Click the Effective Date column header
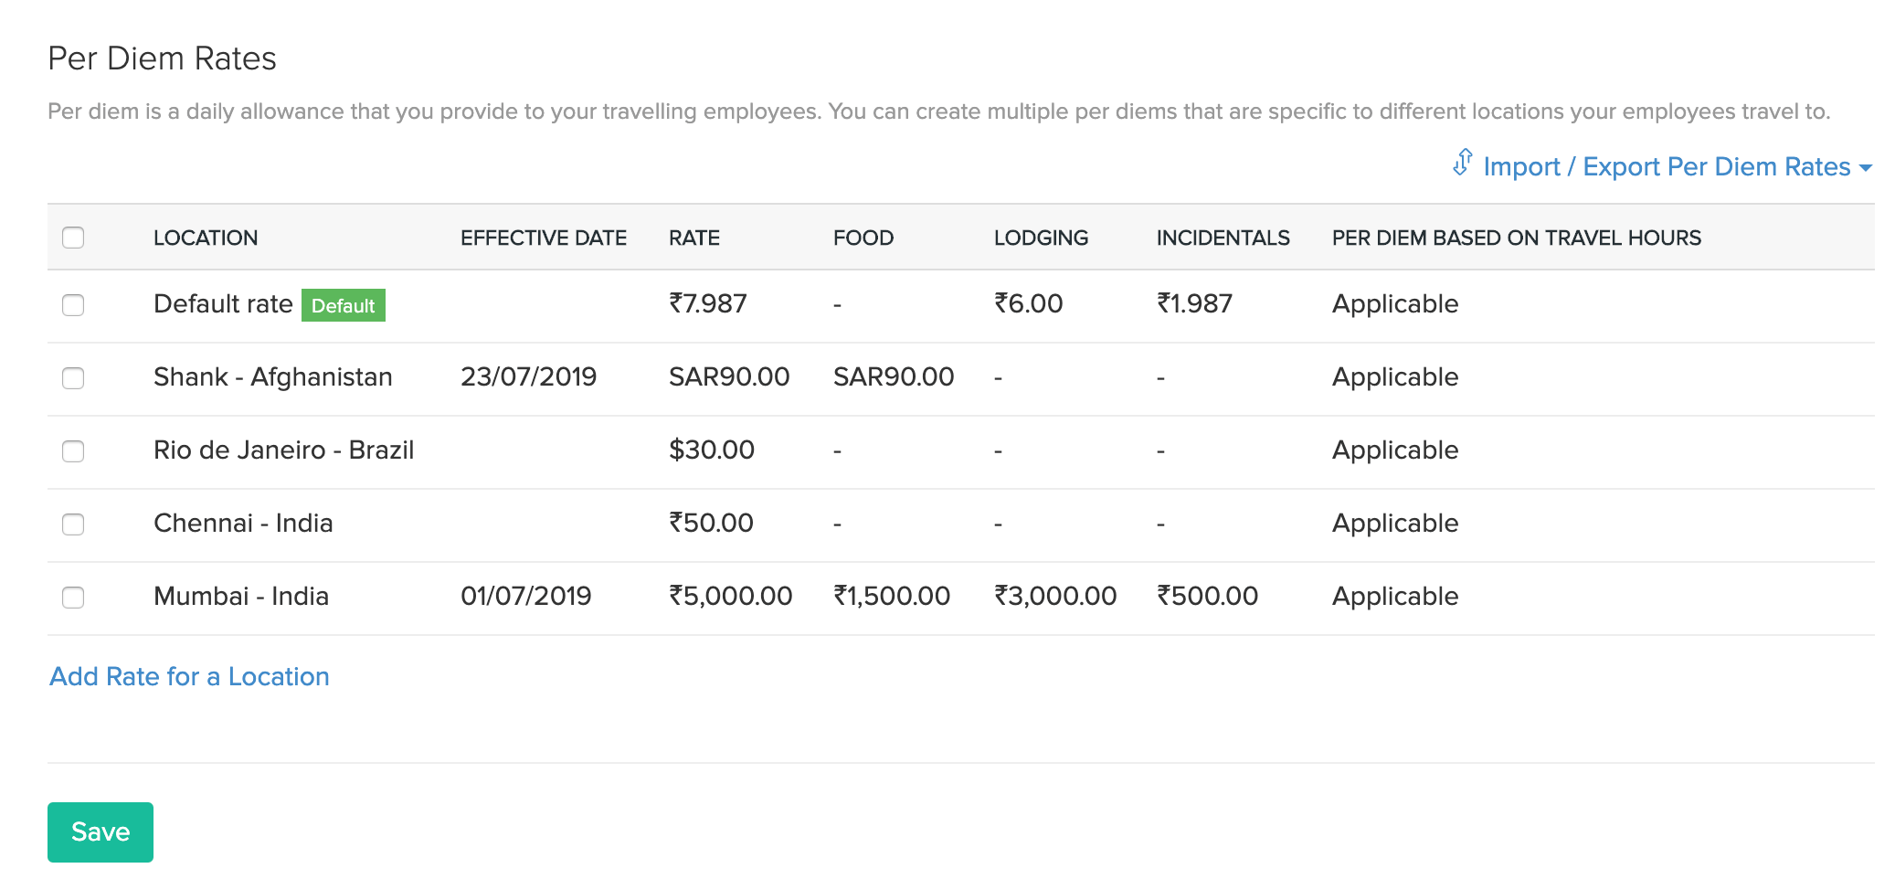 544,238
